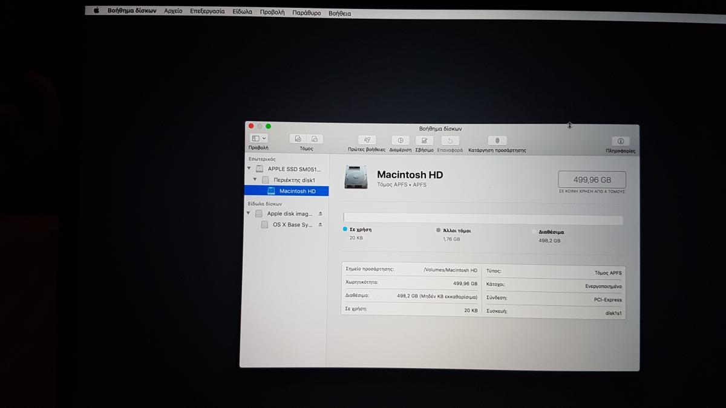Click the Σβήσιμο erase icon
This screenshot has height=408, width=726.
click(424, 141)
